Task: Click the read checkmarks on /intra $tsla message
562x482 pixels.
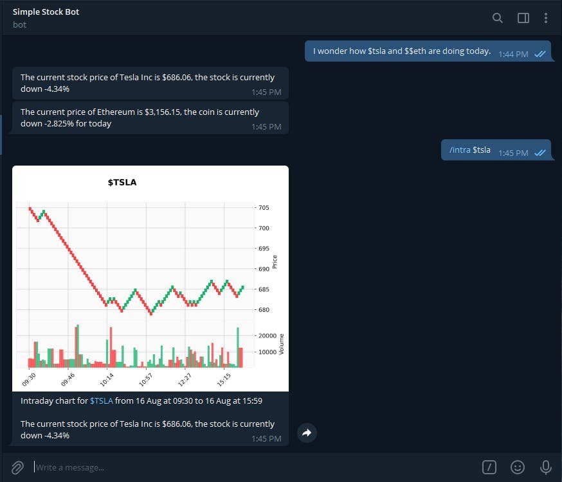Action: pos(539,153)
